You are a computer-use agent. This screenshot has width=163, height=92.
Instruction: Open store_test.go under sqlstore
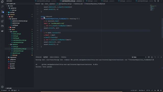click(x=17, y=34)
